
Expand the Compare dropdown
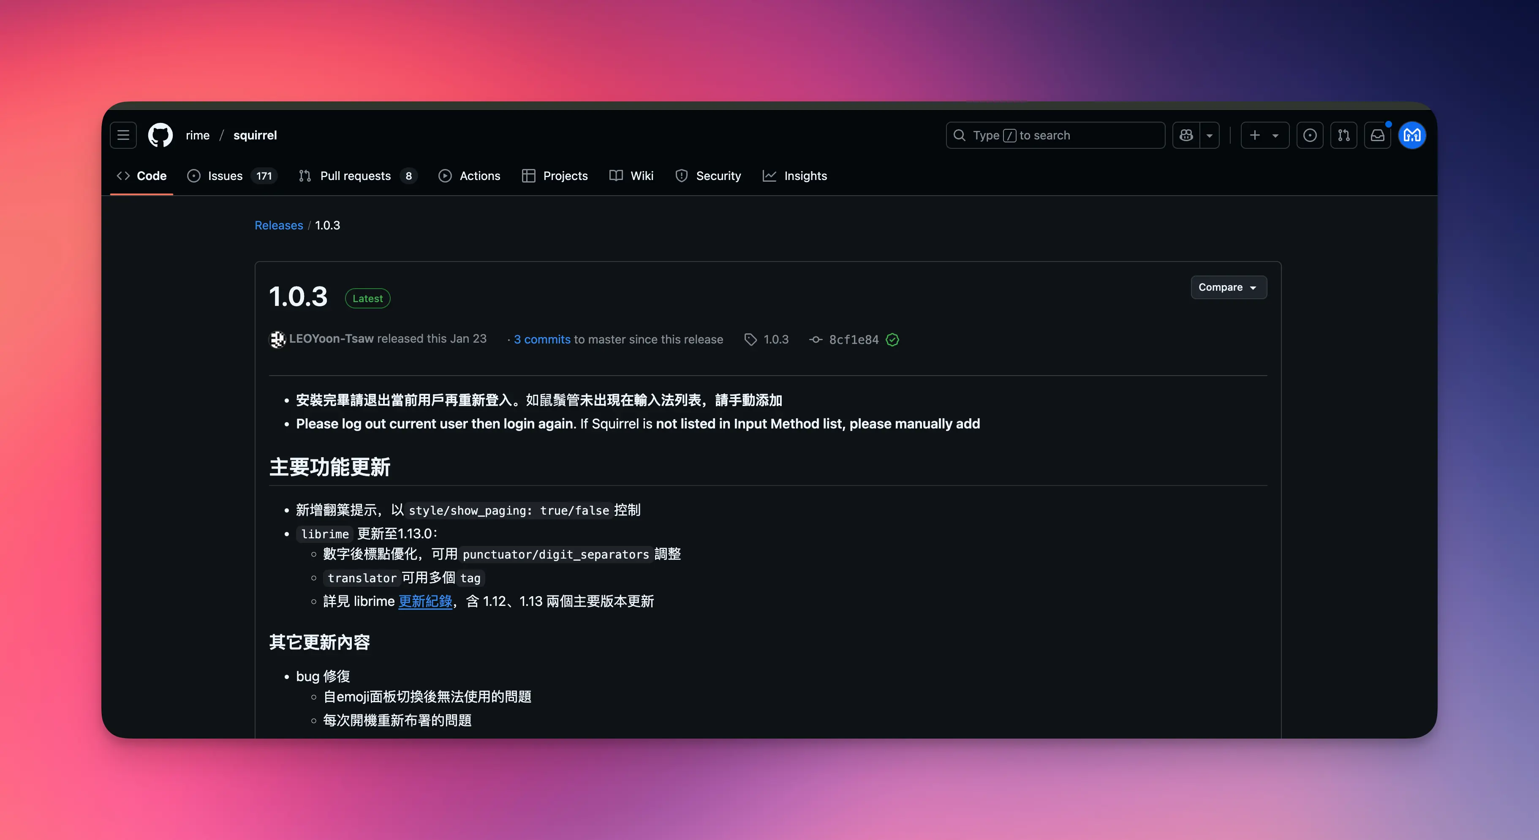coord(1228,288)
